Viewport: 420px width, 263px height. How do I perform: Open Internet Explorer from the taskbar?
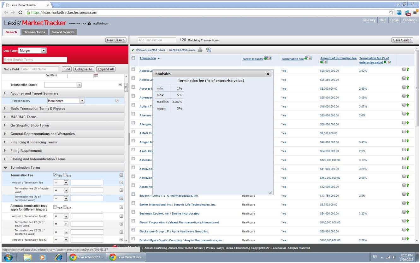click(58, 257)
